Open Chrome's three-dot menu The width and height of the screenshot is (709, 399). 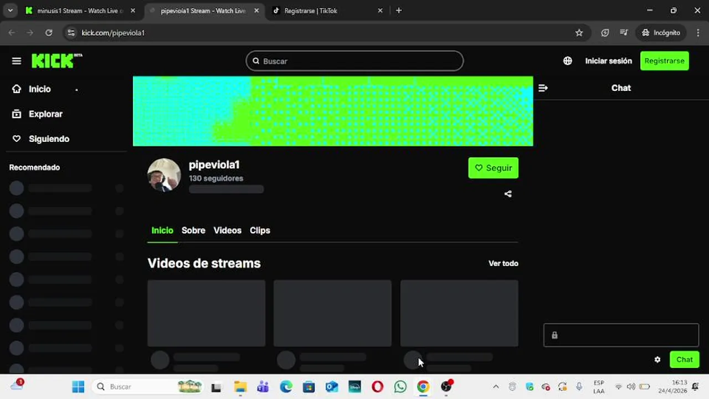click(x=698, y=33)
